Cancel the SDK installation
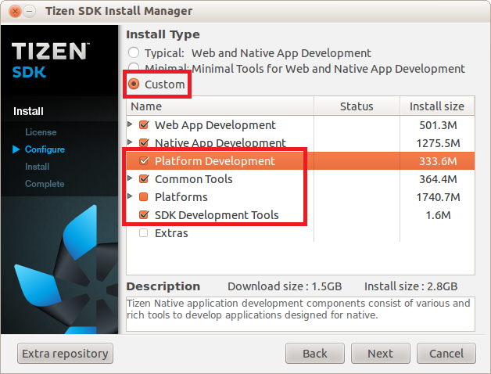The width and height of the screenshot is (491, 374). click(446, 354)
